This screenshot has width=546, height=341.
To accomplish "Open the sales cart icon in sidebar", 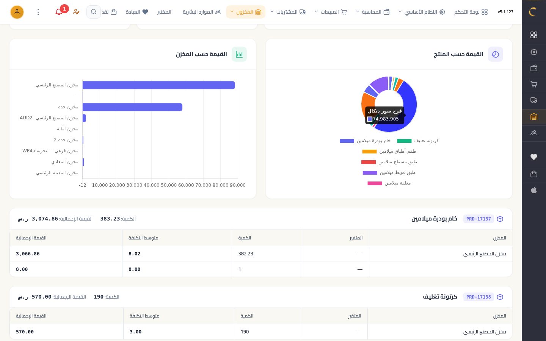I will point(534,84).
